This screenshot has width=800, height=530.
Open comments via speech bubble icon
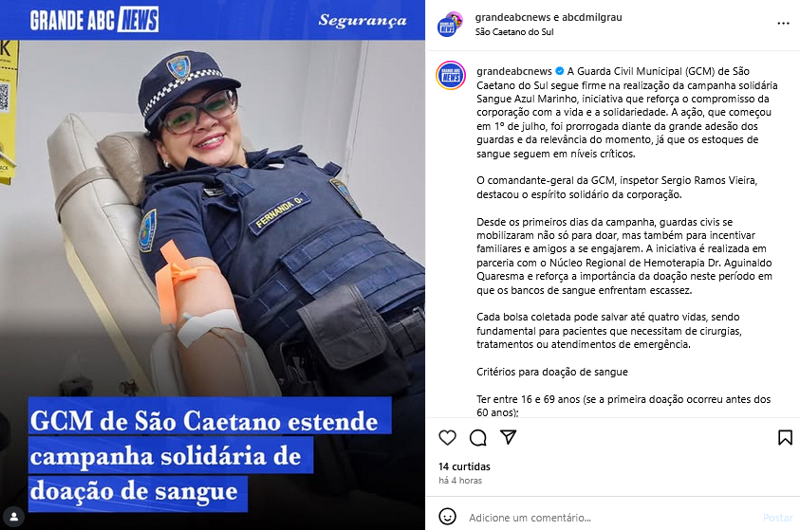478,438
